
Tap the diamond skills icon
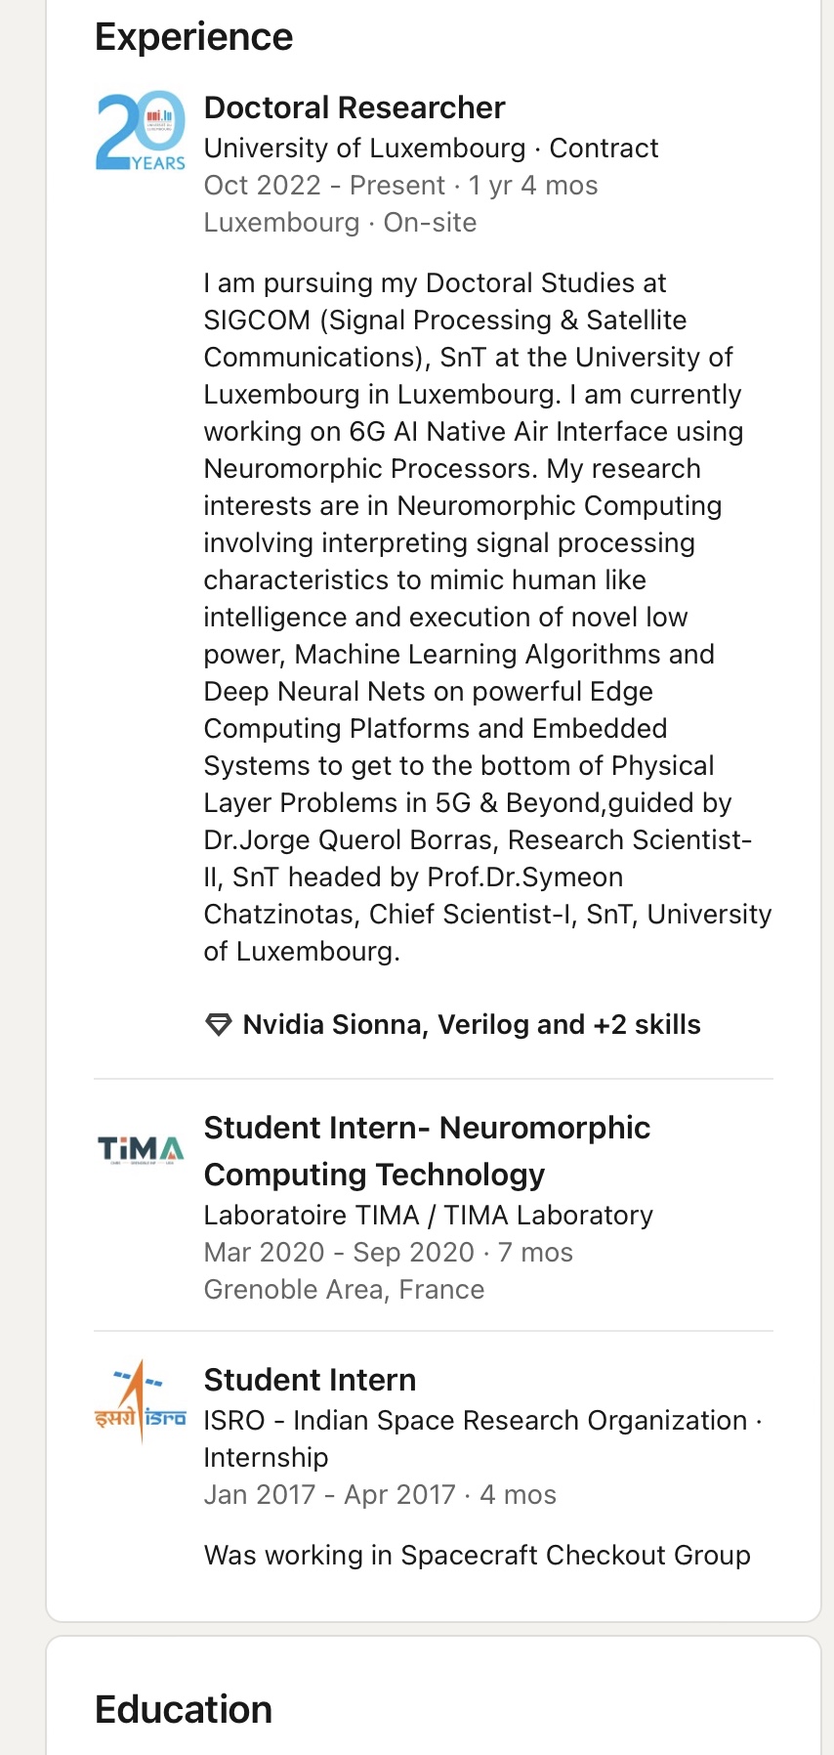coord(218,1025)
